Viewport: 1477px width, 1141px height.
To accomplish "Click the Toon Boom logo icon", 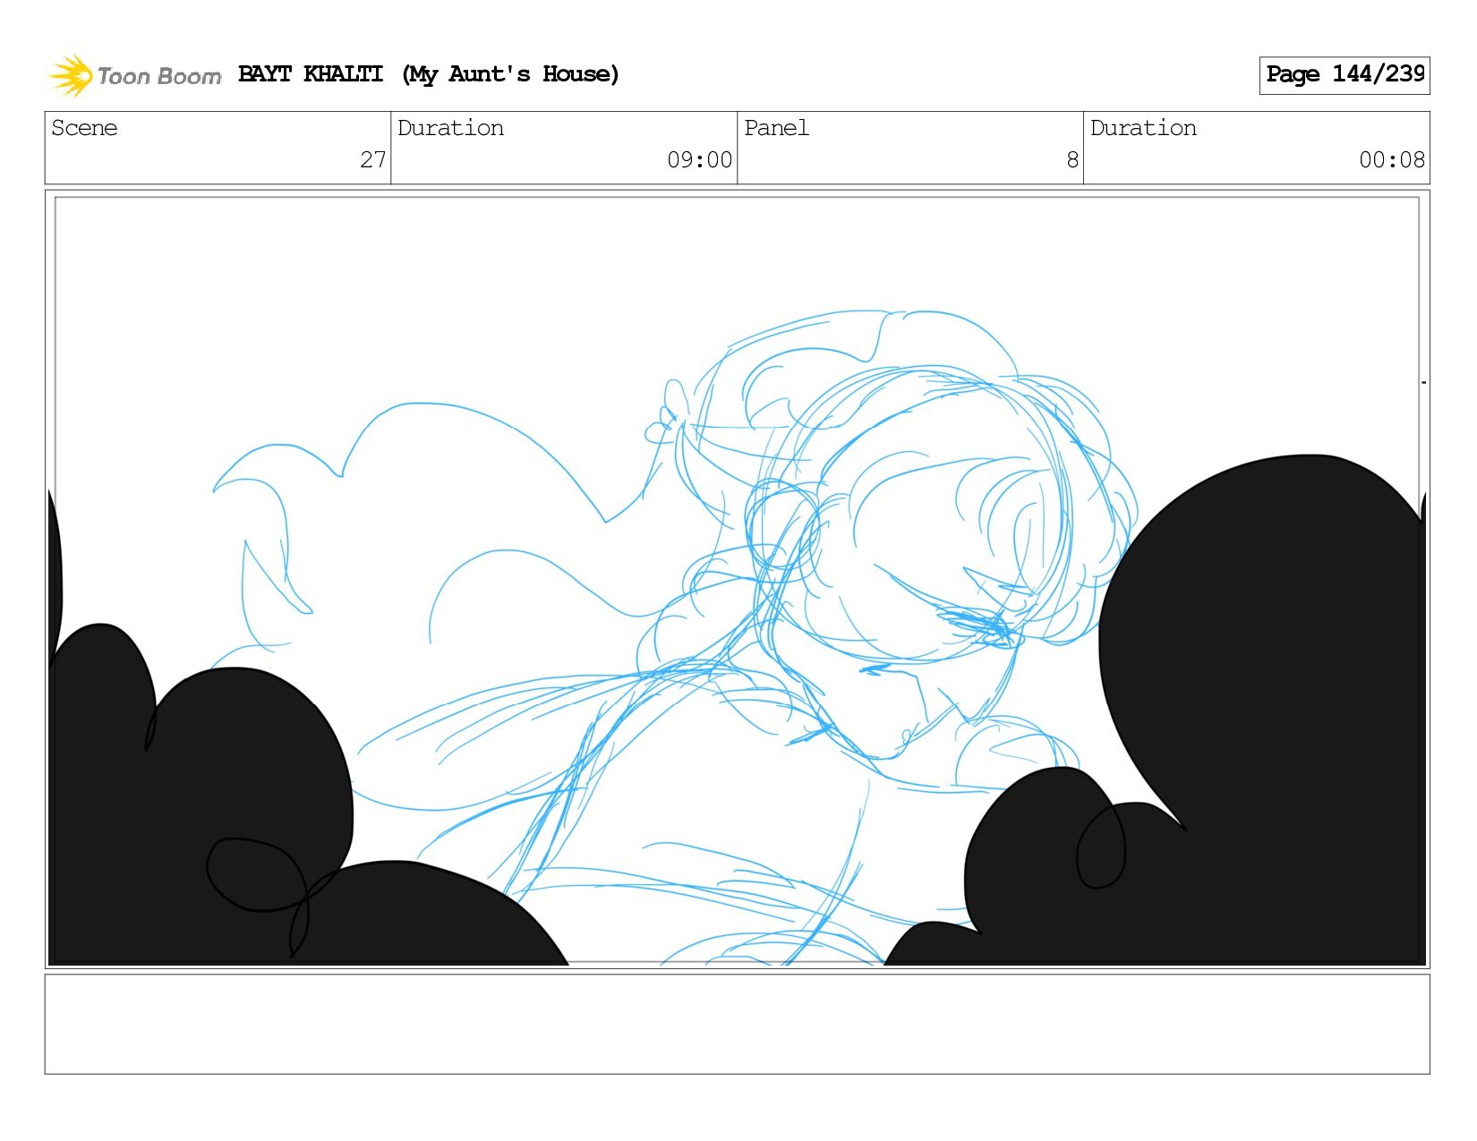I will pyautogui.click(x=71, y=75).
